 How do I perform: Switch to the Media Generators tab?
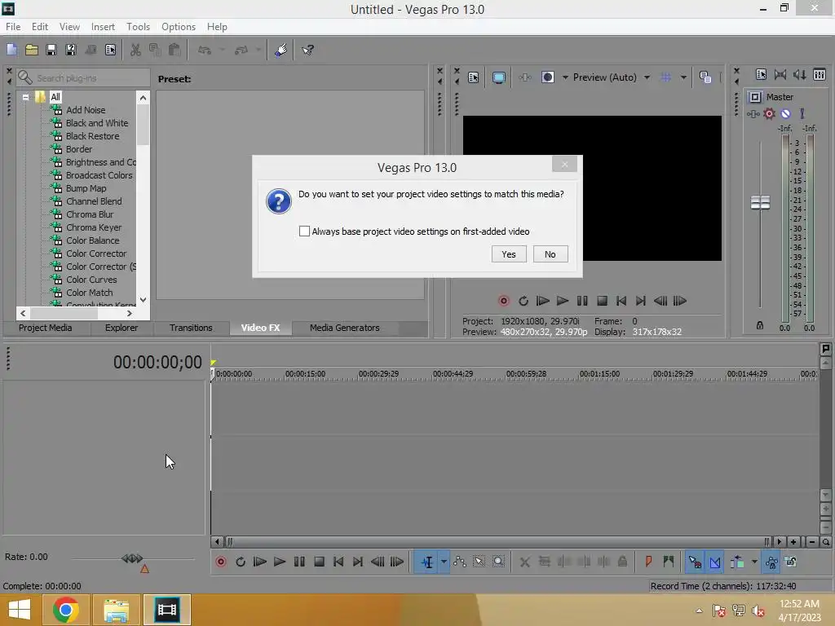[345, 328]
